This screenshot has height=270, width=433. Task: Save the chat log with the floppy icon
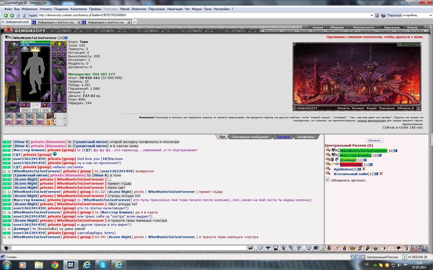tap(276, 248)
